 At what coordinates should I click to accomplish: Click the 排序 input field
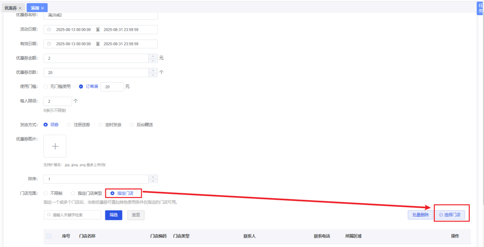96,179
